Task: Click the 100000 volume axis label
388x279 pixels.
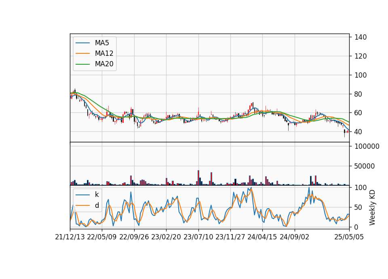Action: point(367,146)
